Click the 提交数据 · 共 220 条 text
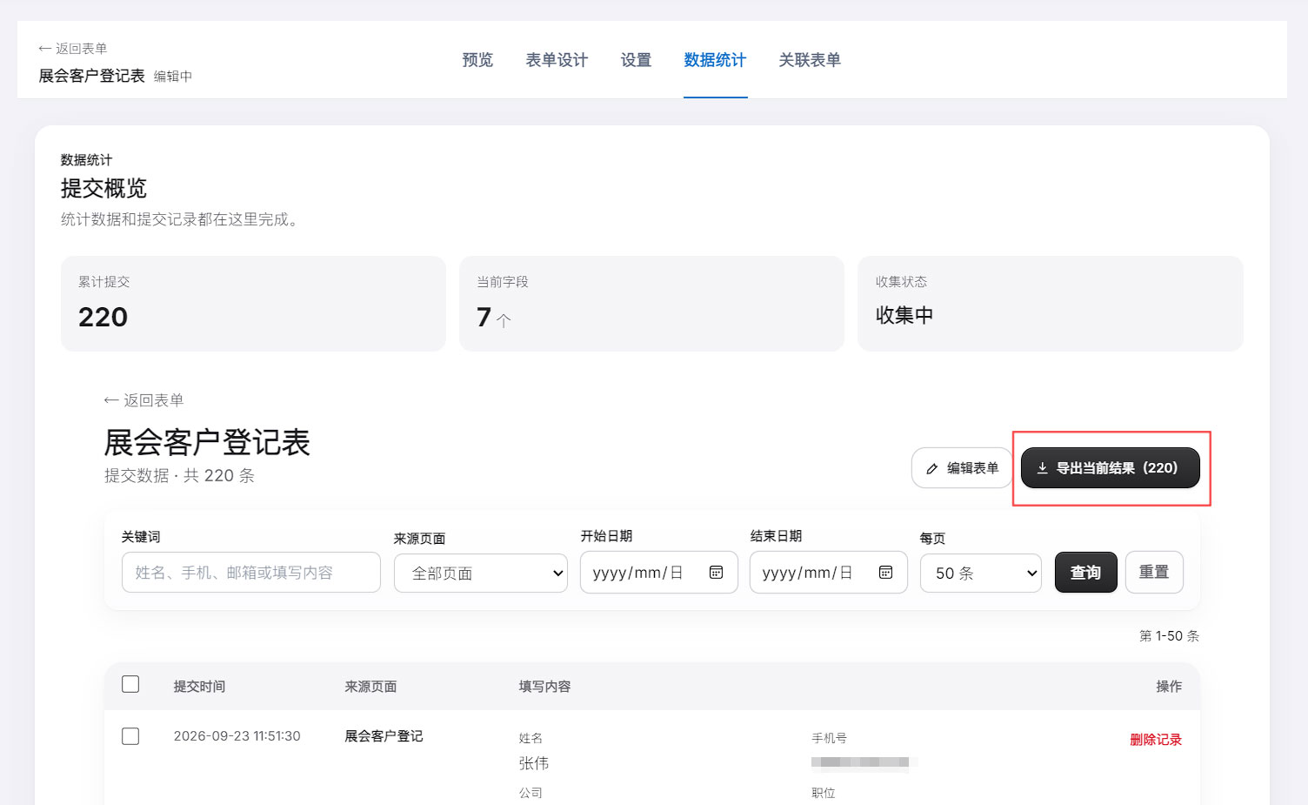The width and height of the screenshot is (1308, 805). click(179, 475)
